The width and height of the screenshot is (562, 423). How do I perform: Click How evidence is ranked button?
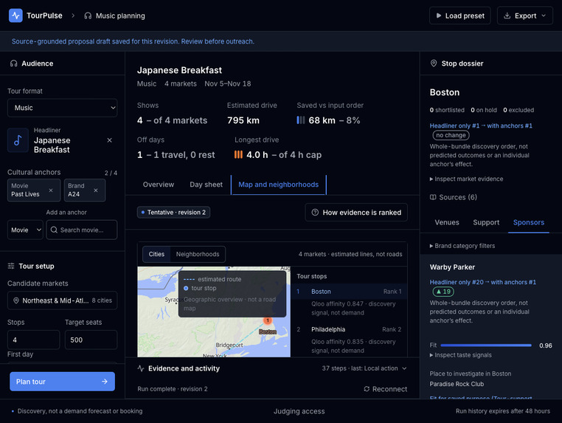point(356,213)
